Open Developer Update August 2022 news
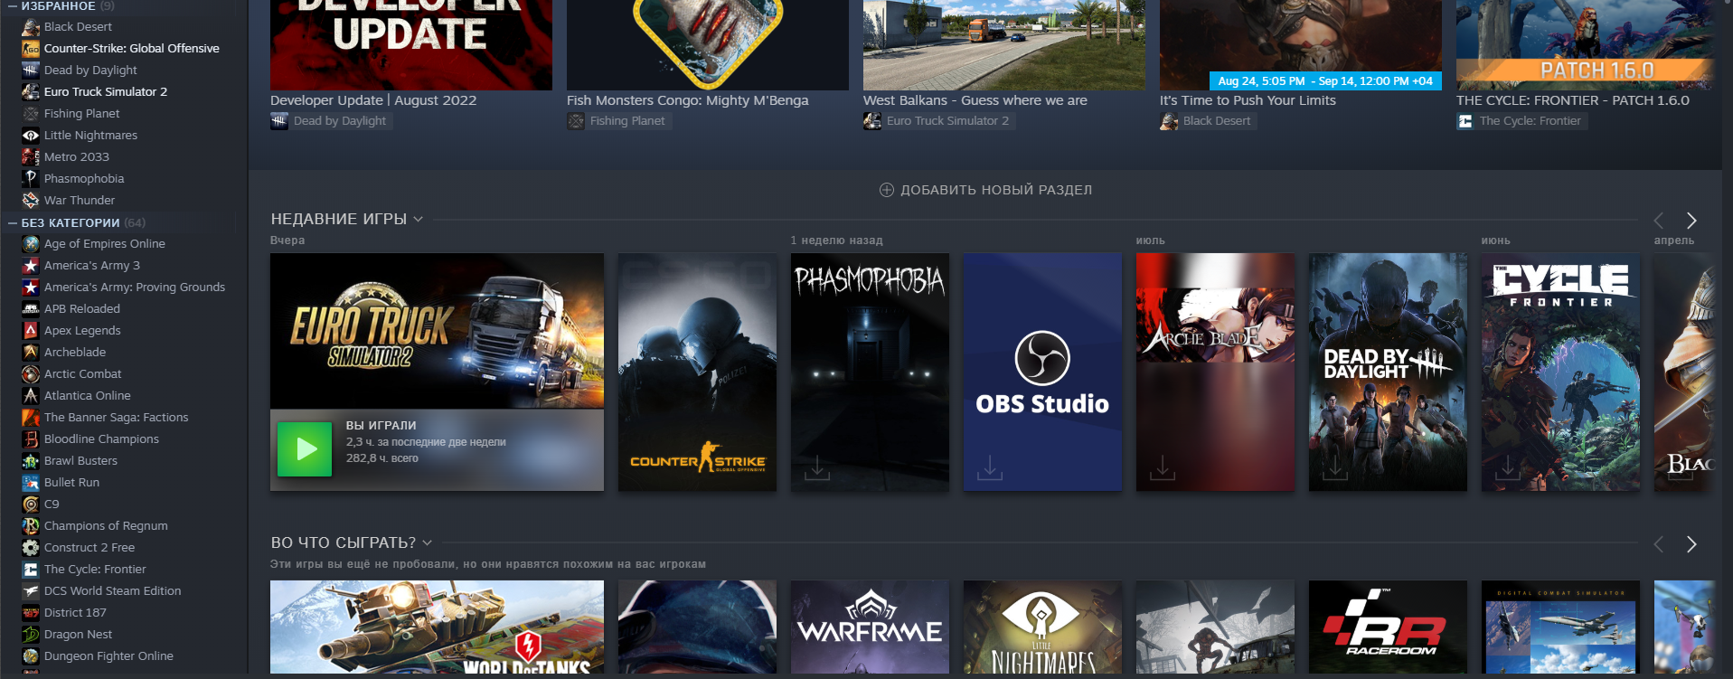1733x679 pixels. [x=373, y=100]
